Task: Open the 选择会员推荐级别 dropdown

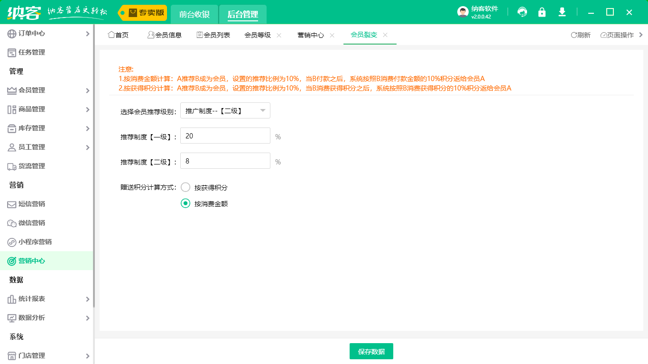Action: pos(225,110)
